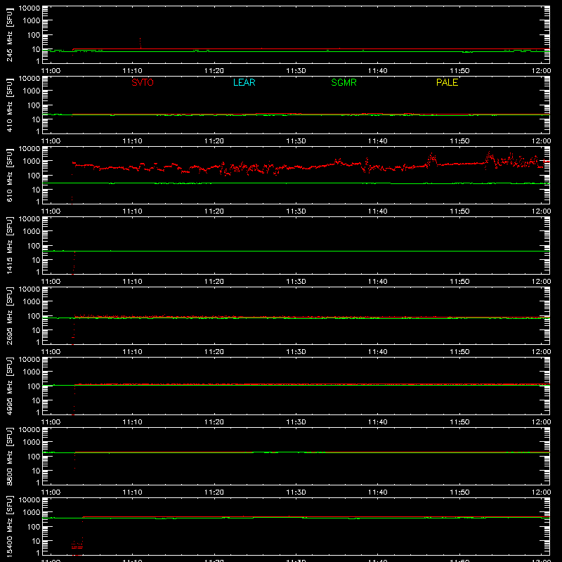Click the cyan LEAR station label
The width and height of the screenshot is (562, 562).
(x=244, y=82)
